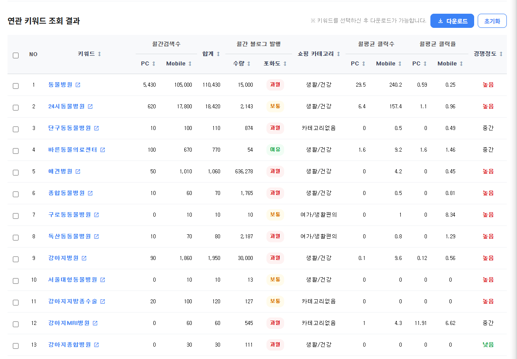Click 중간 competition level in 강아지MRI병원 row
The image size is (517, 359).
tap(488, 323)
